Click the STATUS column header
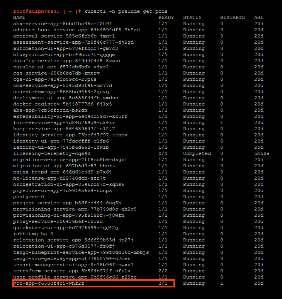Image resolution: width=282 pixels, height=299 pixels. (x=192, y=17)
